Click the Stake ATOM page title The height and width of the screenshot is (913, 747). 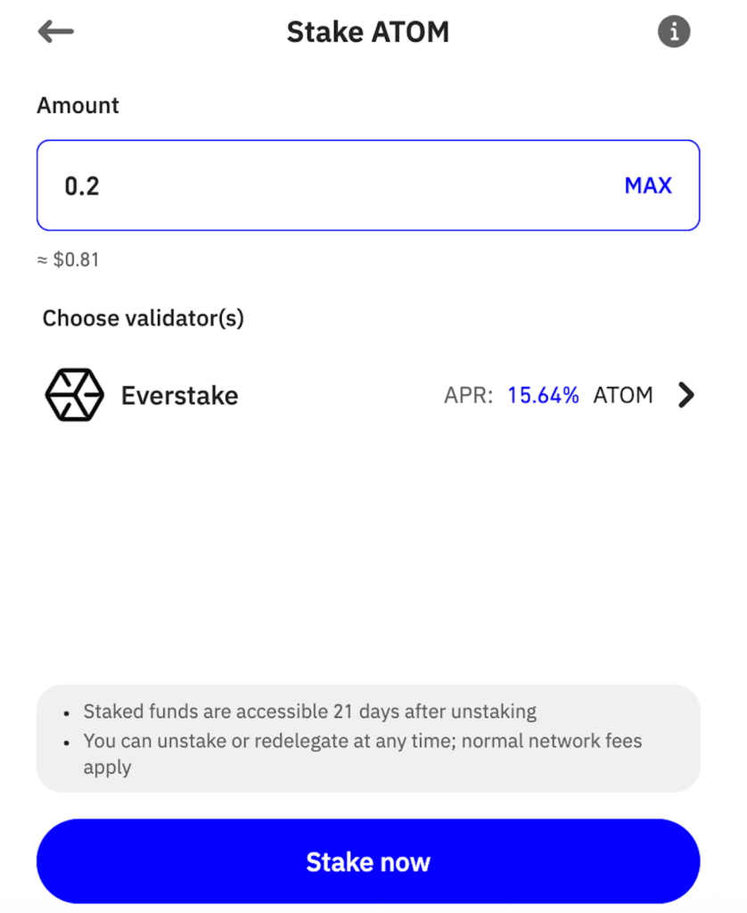(367, 32)
